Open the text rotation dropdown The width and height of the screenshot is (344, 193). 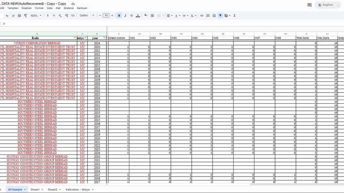coord(193,15)
